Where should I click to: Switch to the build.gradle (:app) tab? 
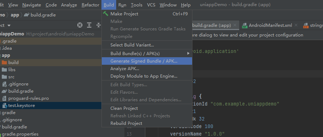(211, 25)
